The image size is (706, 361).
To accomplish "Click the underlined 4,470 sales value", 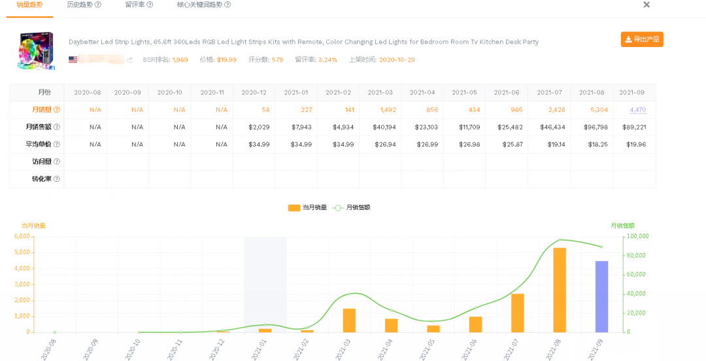I will coord(637,109).
